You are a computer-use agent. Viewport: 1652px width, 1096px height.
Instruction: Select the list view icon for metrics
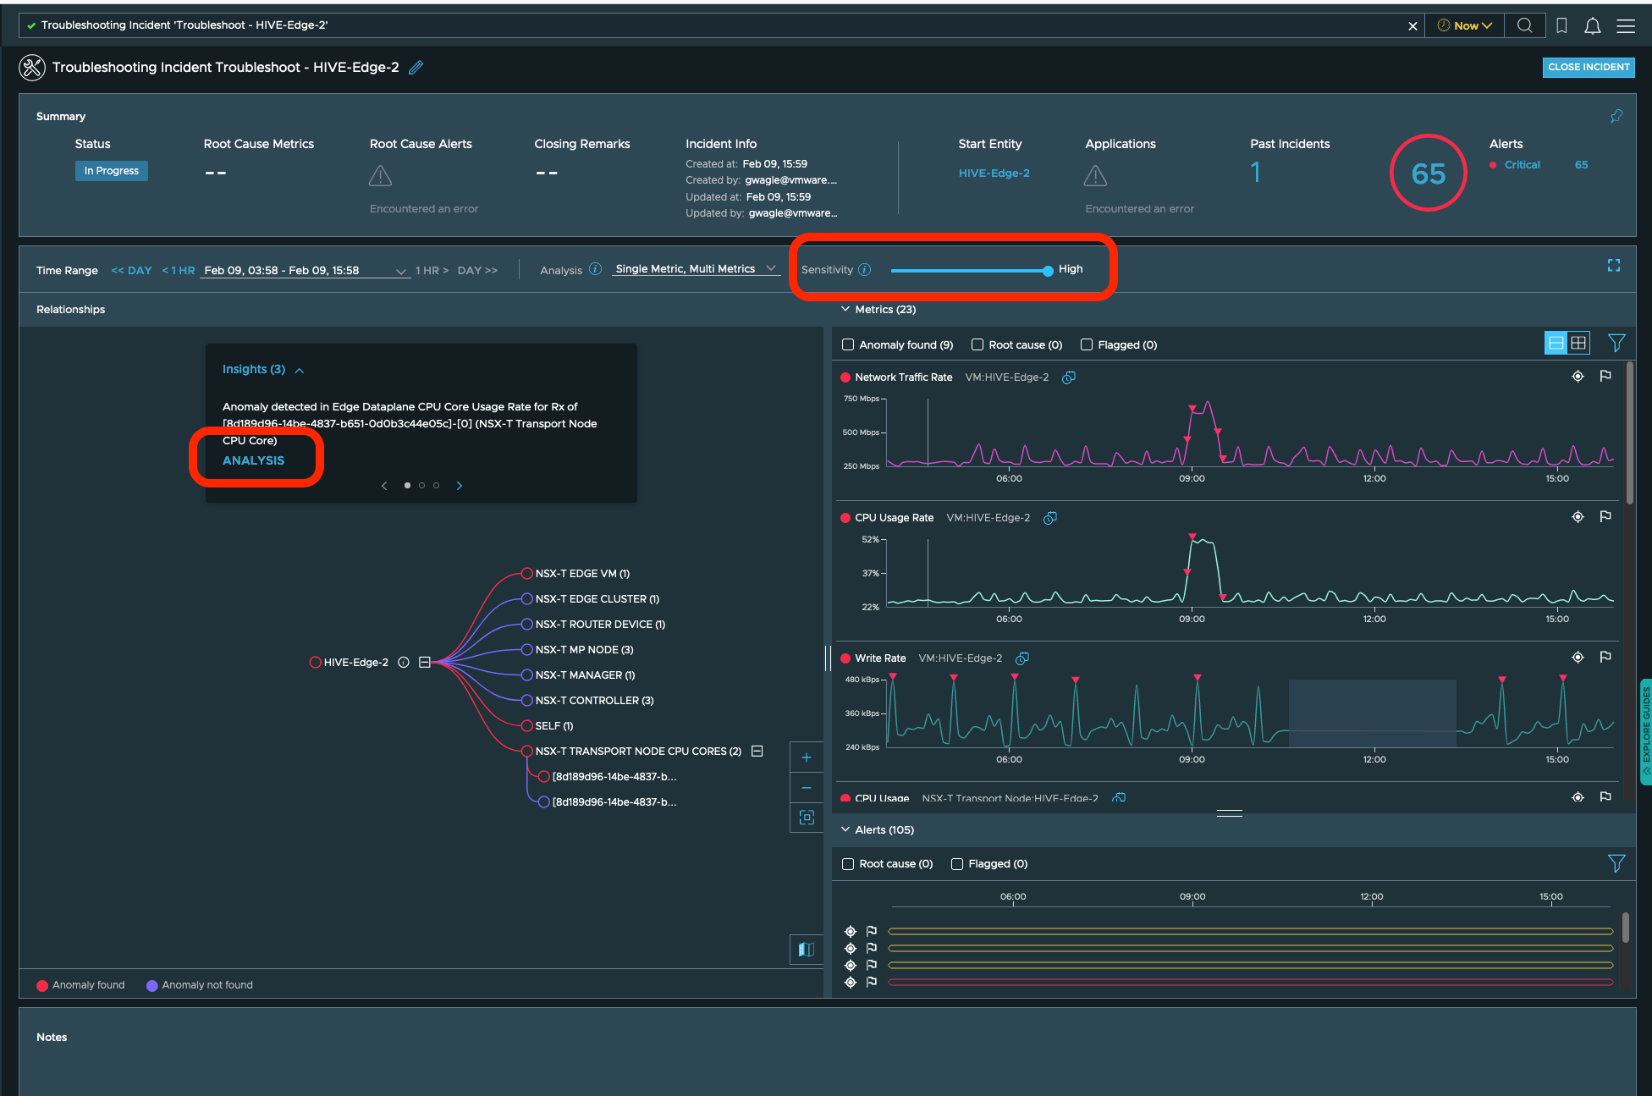[x=1556, y=343]
